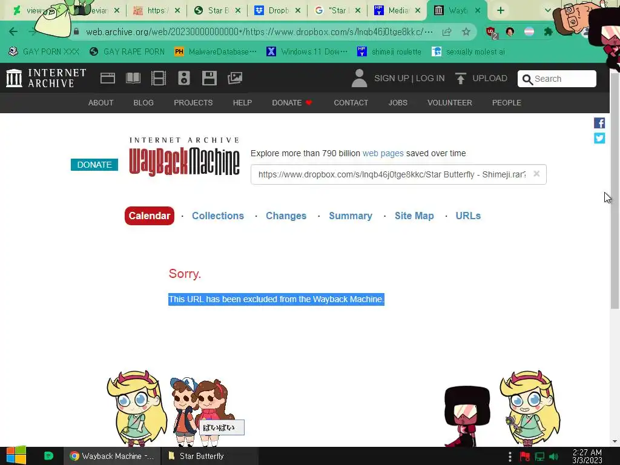Open the browser share page icon
The height and width of the screenshot is (465, 620).
pos(447,31)
